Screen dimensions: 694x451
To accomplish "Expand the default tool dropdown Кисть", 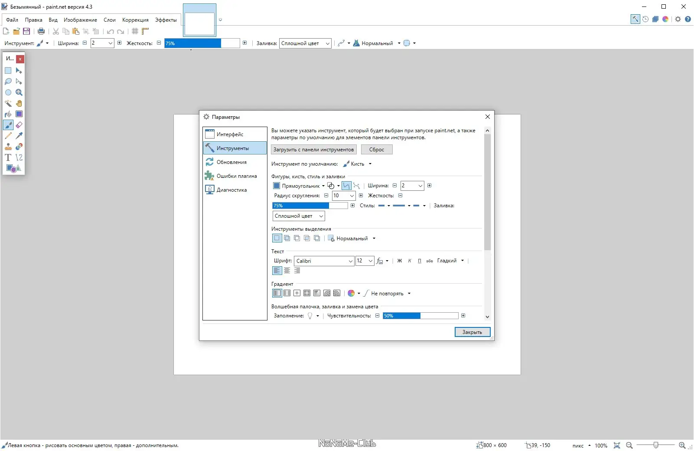I will [358, 164].
